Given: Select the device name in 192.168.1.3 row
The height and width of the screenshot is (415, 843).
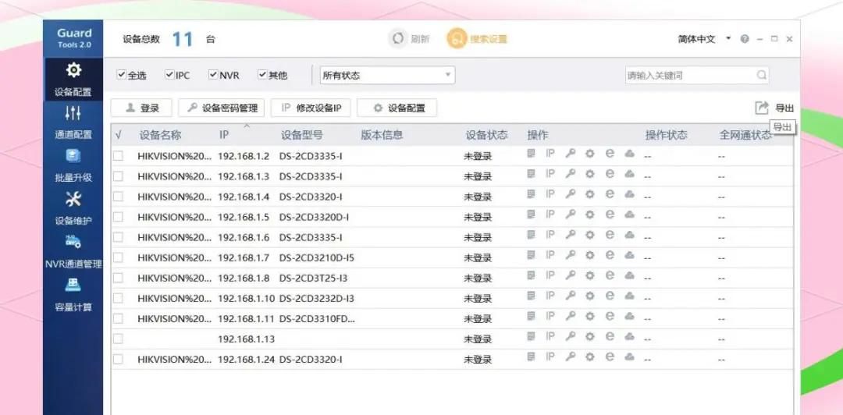Looking at the screenshot, I should click(x=174, y=176).
